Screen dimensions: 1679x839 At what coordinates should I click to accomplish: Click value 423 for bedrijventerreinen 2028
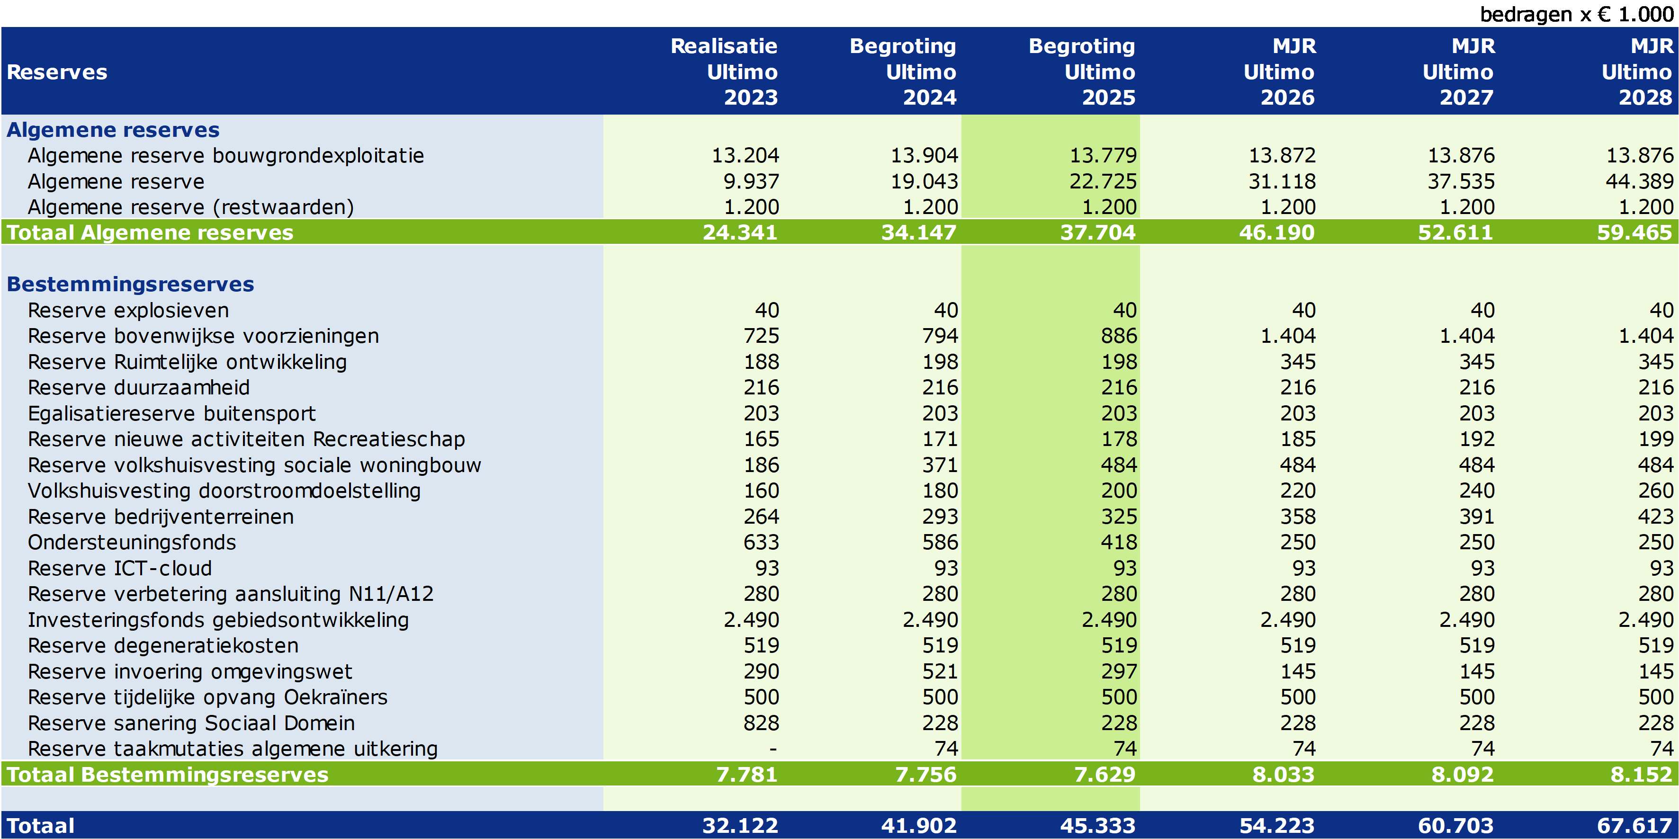click(1655, 517)
